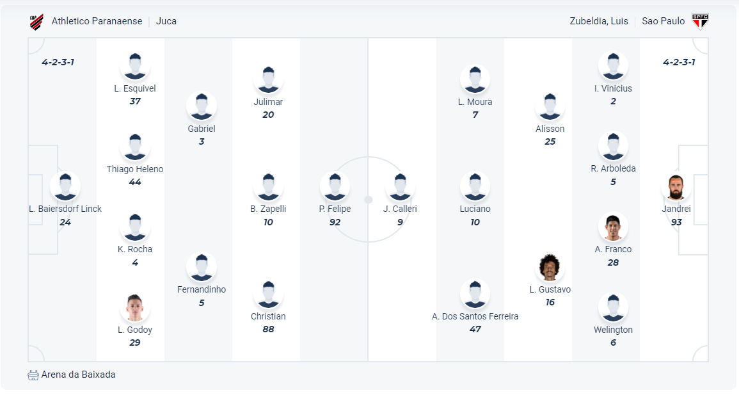Select J. Calleri's player avatar
739x395 pixels.
tap(400, 187)
